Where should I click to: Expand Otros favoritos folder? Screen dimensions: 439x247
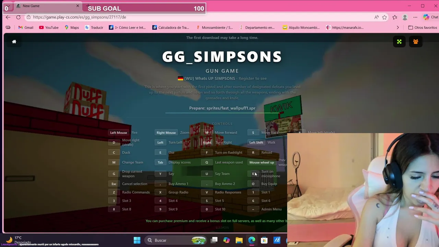click(423, 27)
